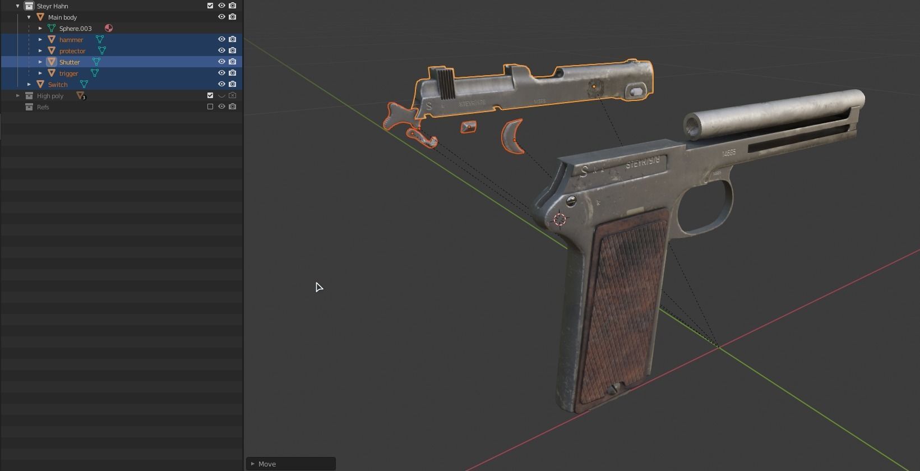The image size is (920, 471).
Task: Click the Steyr Hahn collection icon
Action: coord(29,6)
